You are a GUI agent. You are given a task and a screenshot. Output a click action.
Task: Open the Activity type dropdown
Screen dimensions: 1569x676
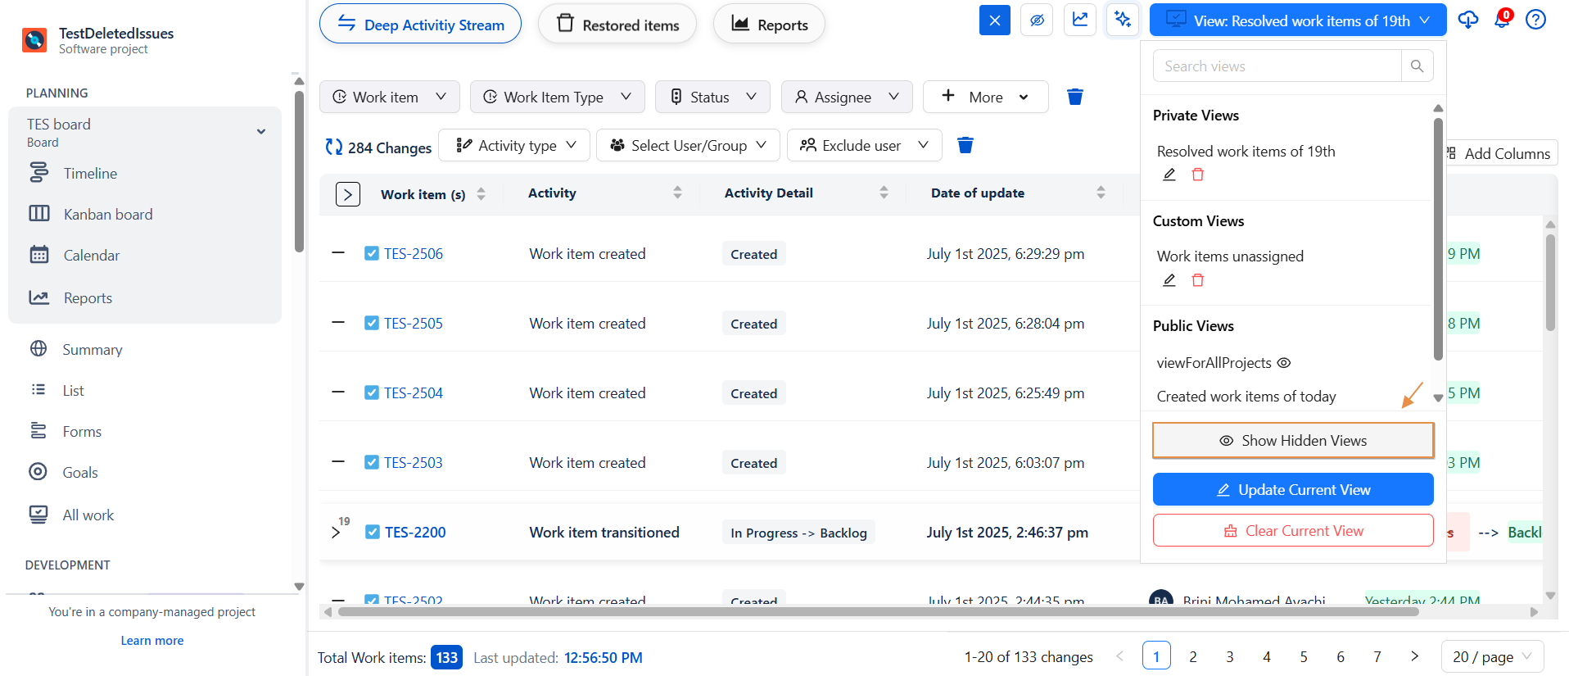516,145
